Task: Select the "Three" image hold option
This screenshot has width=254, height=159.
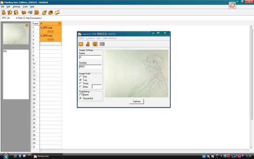Action: [x=84, y=84]
